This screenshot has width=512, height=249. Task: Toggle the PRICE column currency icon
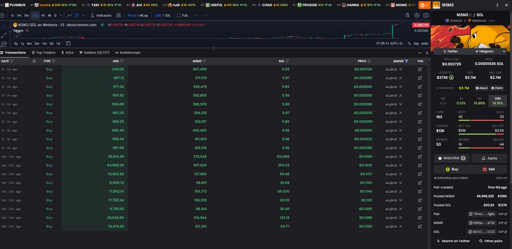click(369, 61)
